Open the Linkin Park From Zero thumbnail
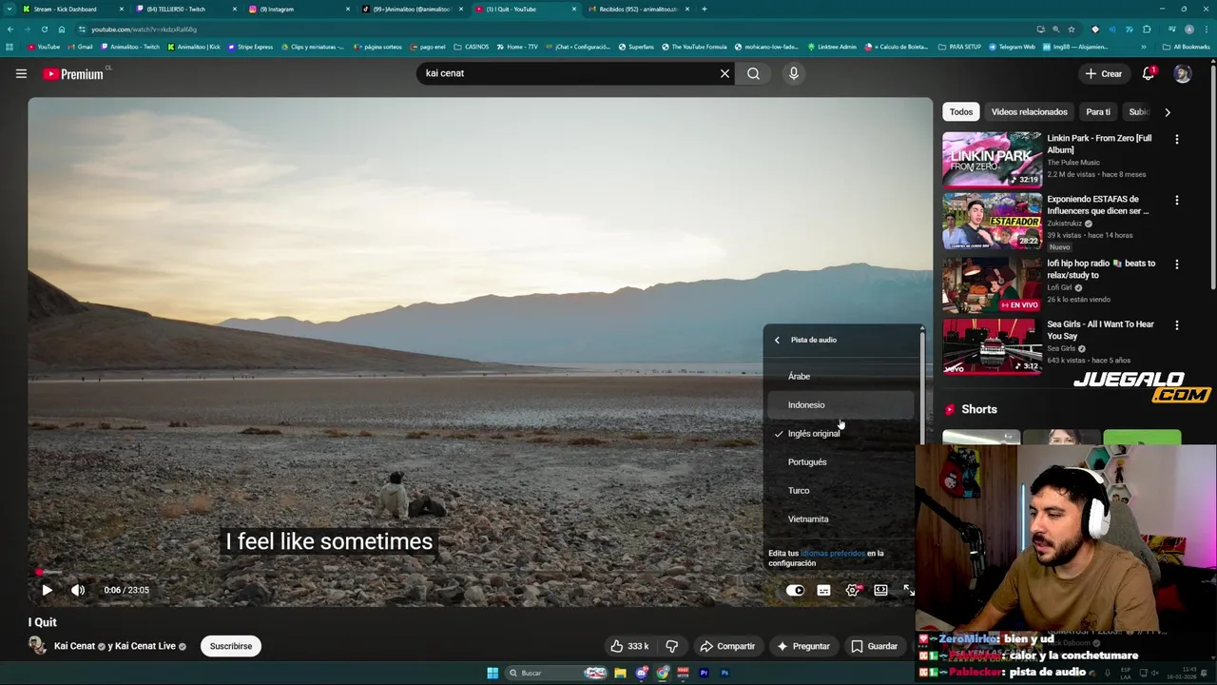Image resolution: width=1217 pixels, height=685 pixels. 993,159
